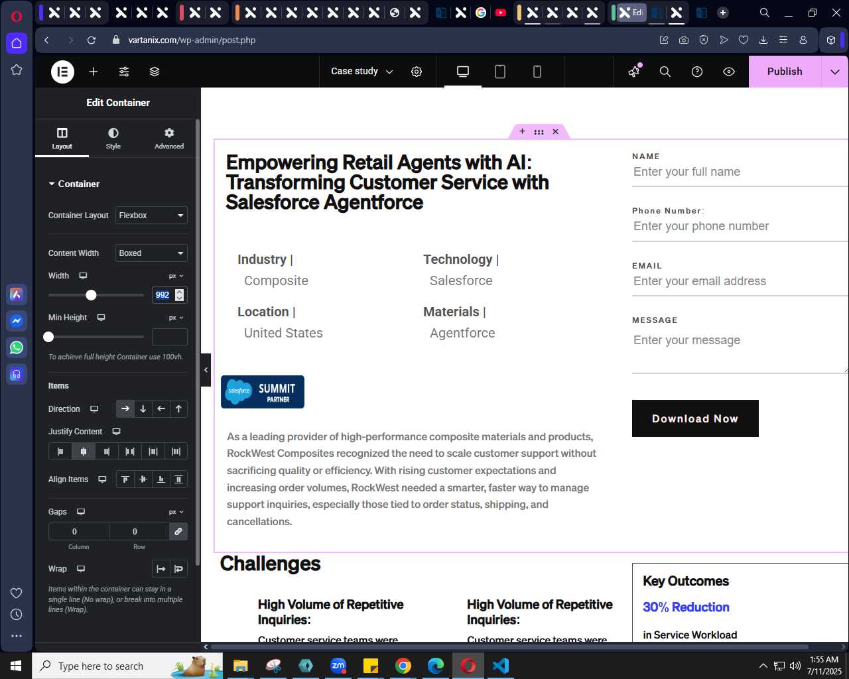Screen dimensions: 849x679
Task: Change Min Height unit px dropdown
Action: coord(176,318)
